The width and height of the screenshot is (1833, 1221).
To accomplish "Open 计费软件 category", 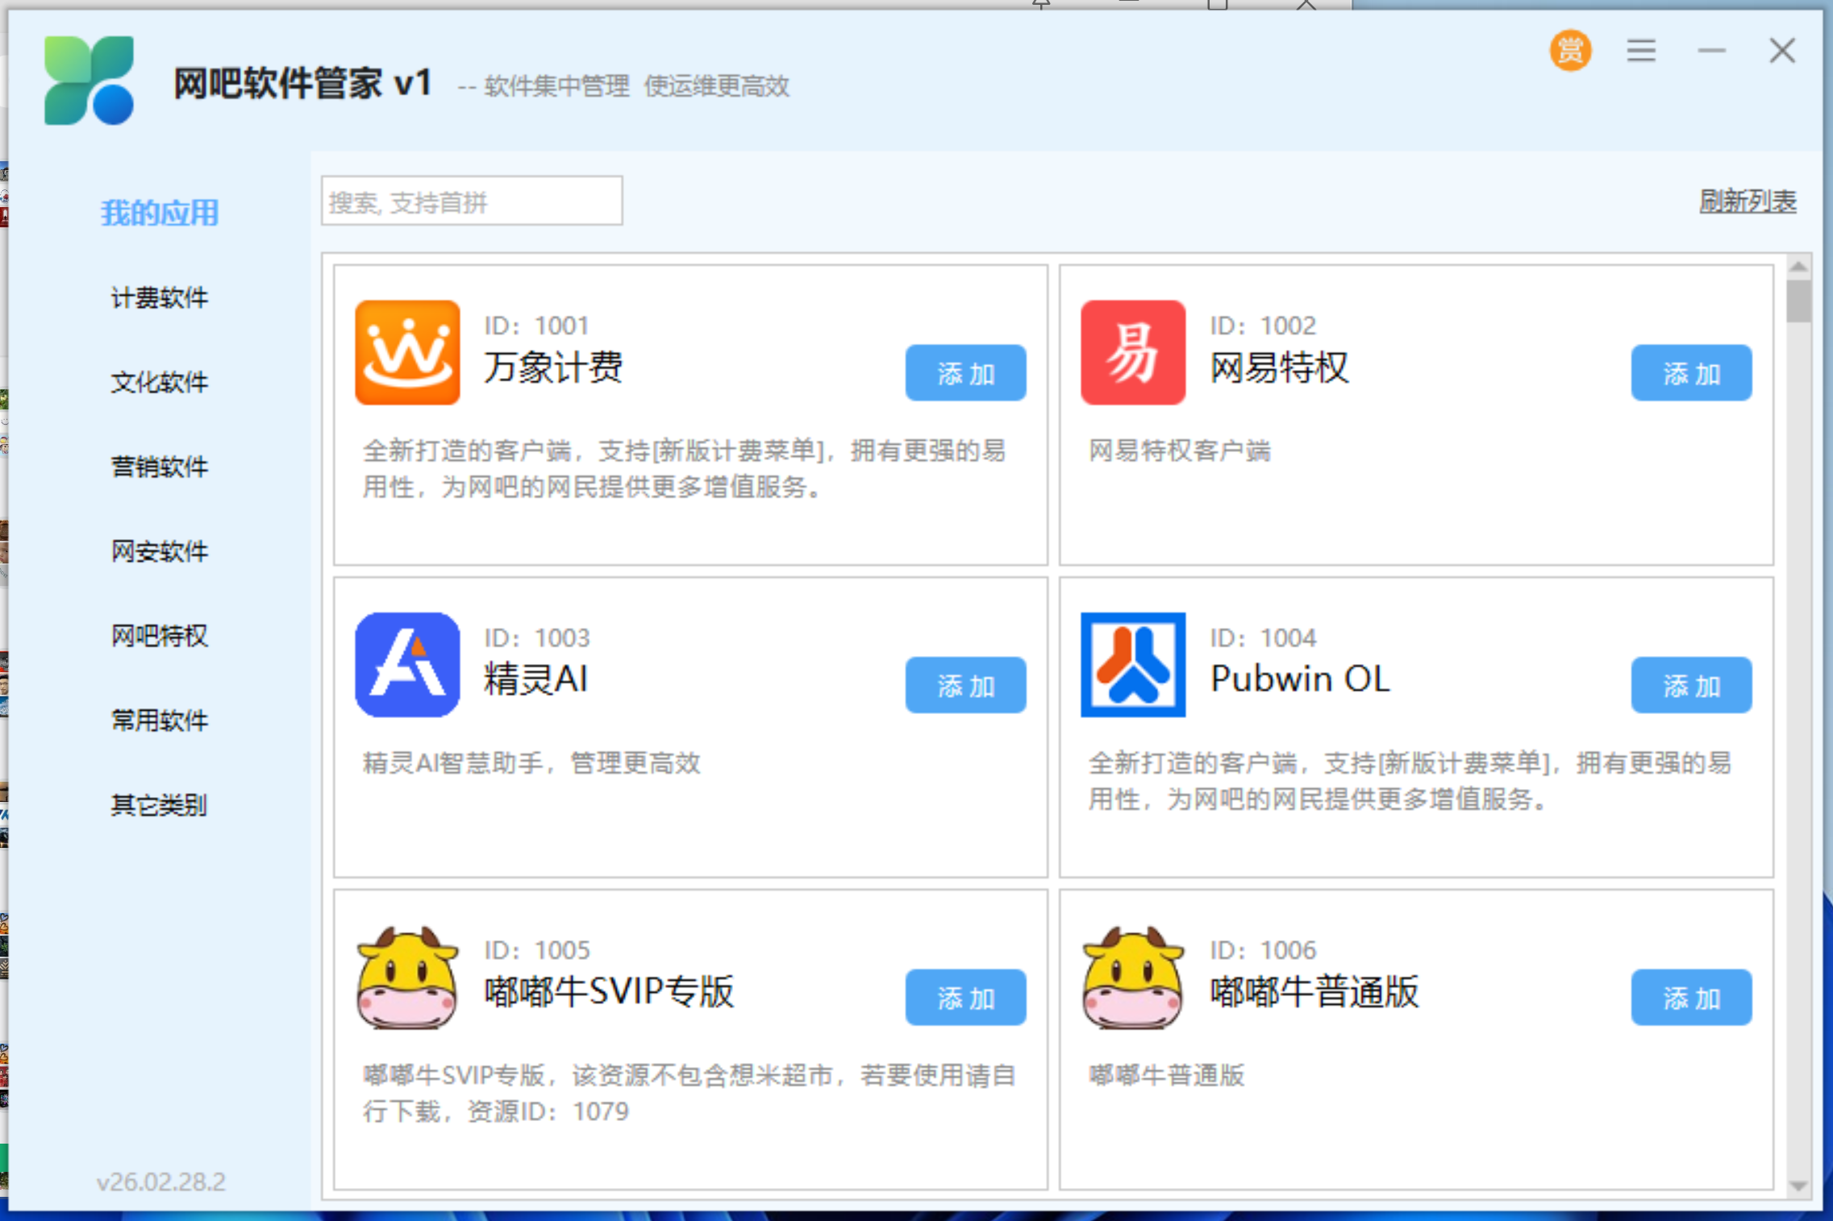I will coord(160,297).
